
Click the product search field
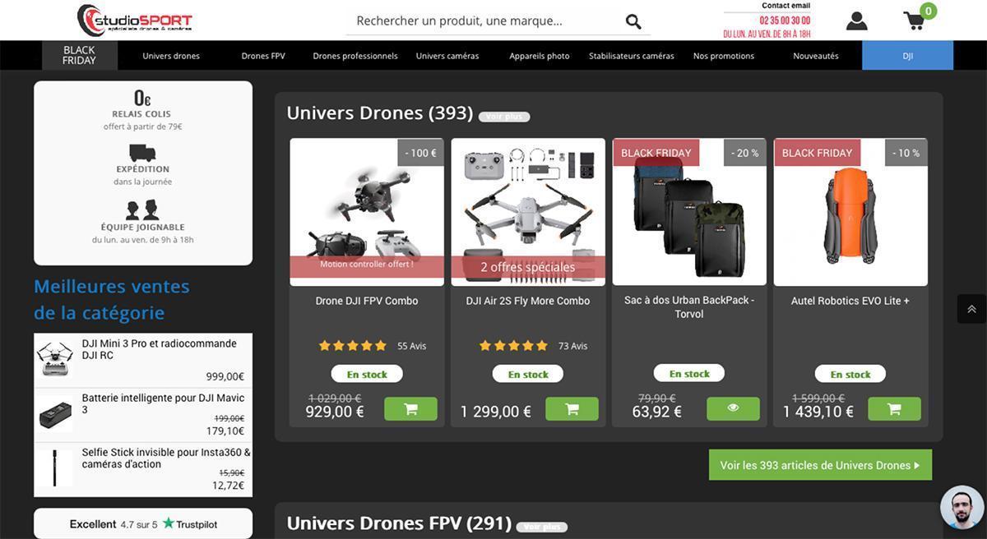coord(485,21)
